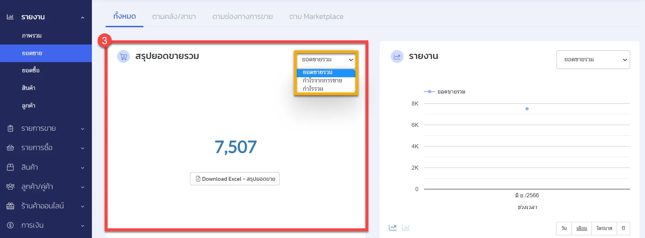Click the line chart view icon
The width and height of the screenshot is (645, 238).
click(392, 227)
